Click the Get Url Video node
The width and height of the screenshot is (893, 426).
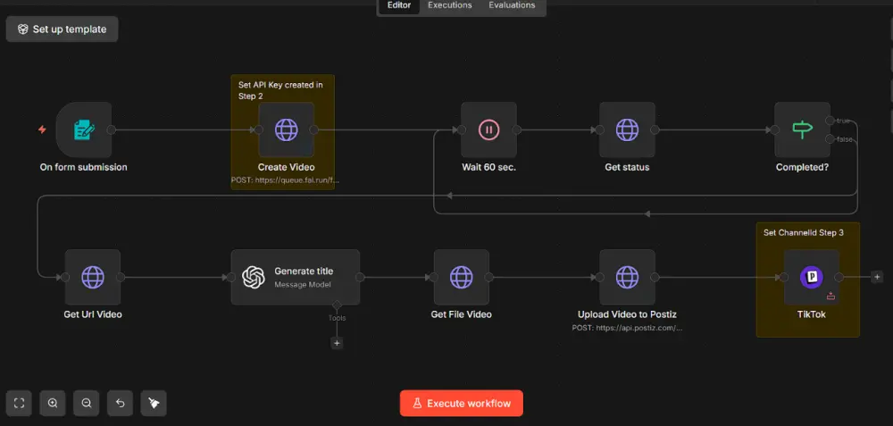[x=92, y=277]
